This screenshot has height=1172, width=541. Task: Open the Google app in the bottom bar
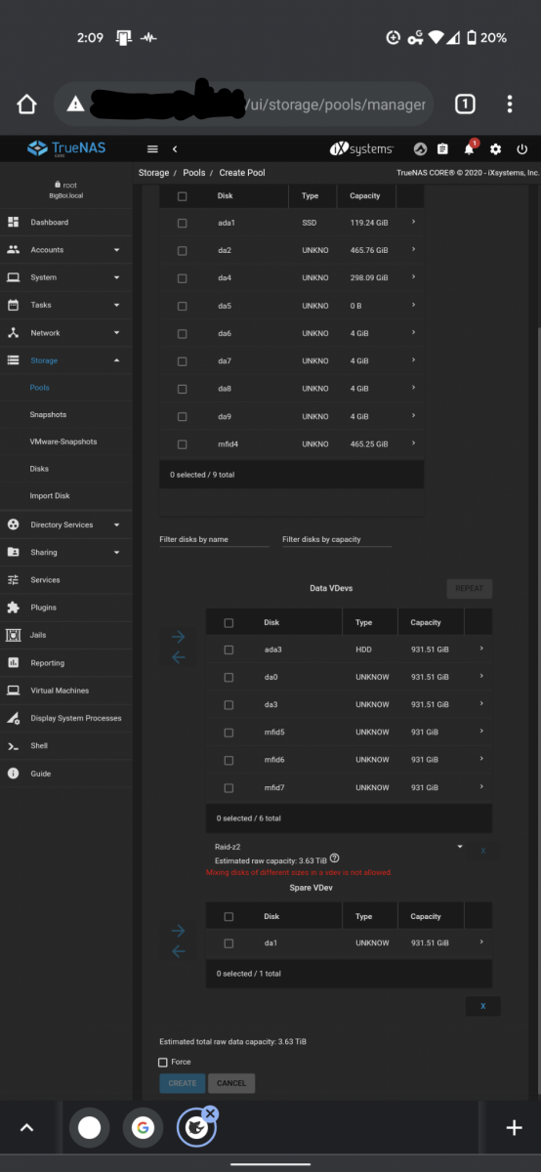[143, 1128]
